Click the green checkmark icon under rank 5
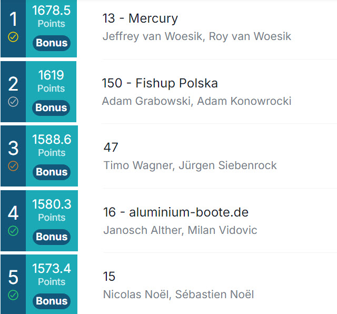This screenshot has width=337, height=314. [13, 295]
